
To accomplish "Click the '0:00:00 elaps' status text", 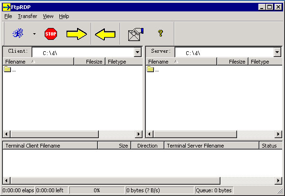I will pos(18,190).
